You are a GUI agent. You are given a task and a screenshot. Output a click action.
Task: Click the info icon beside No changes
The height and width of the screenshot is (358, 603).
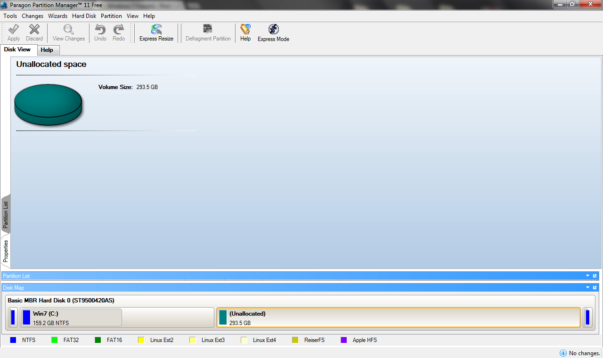click(563, 353)
